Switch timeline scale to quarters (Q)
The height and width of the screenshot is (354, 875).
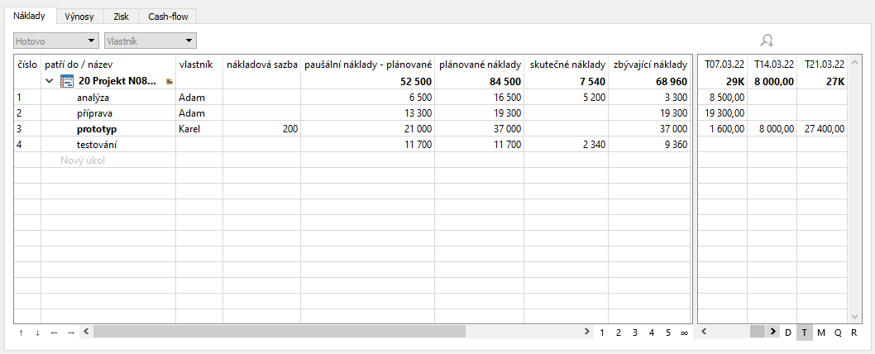(838, 332)
